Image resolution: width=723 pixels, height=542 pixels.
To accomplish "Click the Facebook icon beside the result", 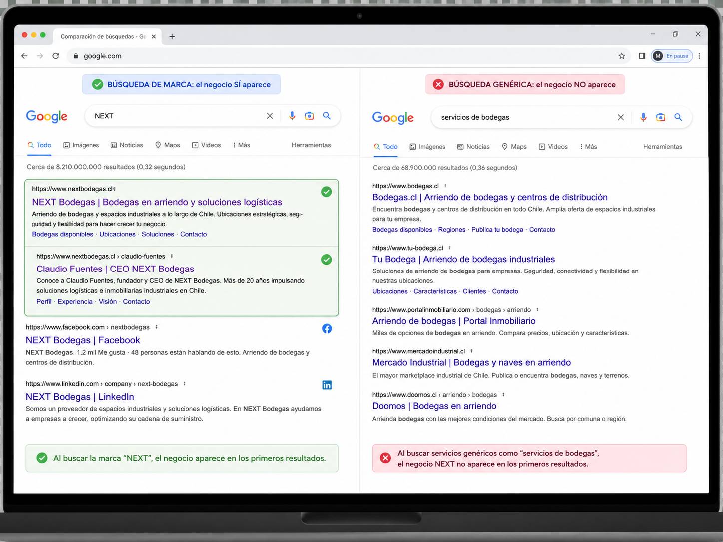I will tap(327, 329).
